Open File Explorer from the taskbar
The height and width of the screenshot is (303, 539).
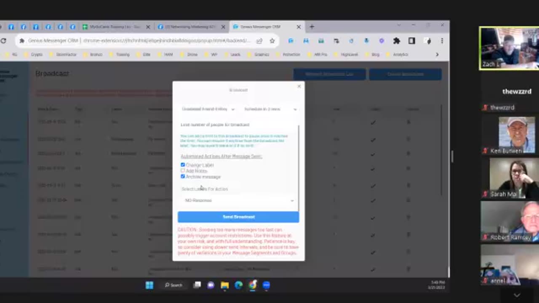click(x=225, y=285)
